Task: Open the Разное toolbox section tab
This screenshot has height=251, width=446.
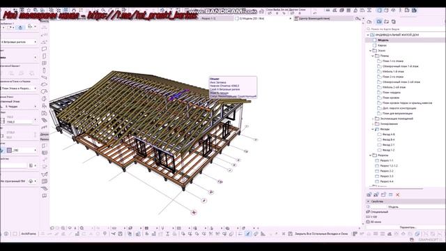Action: pyautogui.click(x=45, y=139)
